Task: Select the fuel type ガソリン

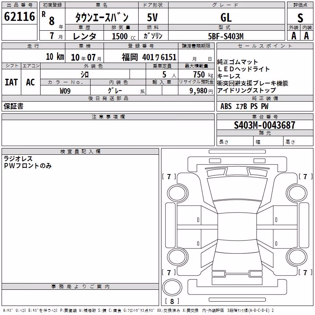Action: (x=153, y=36)
